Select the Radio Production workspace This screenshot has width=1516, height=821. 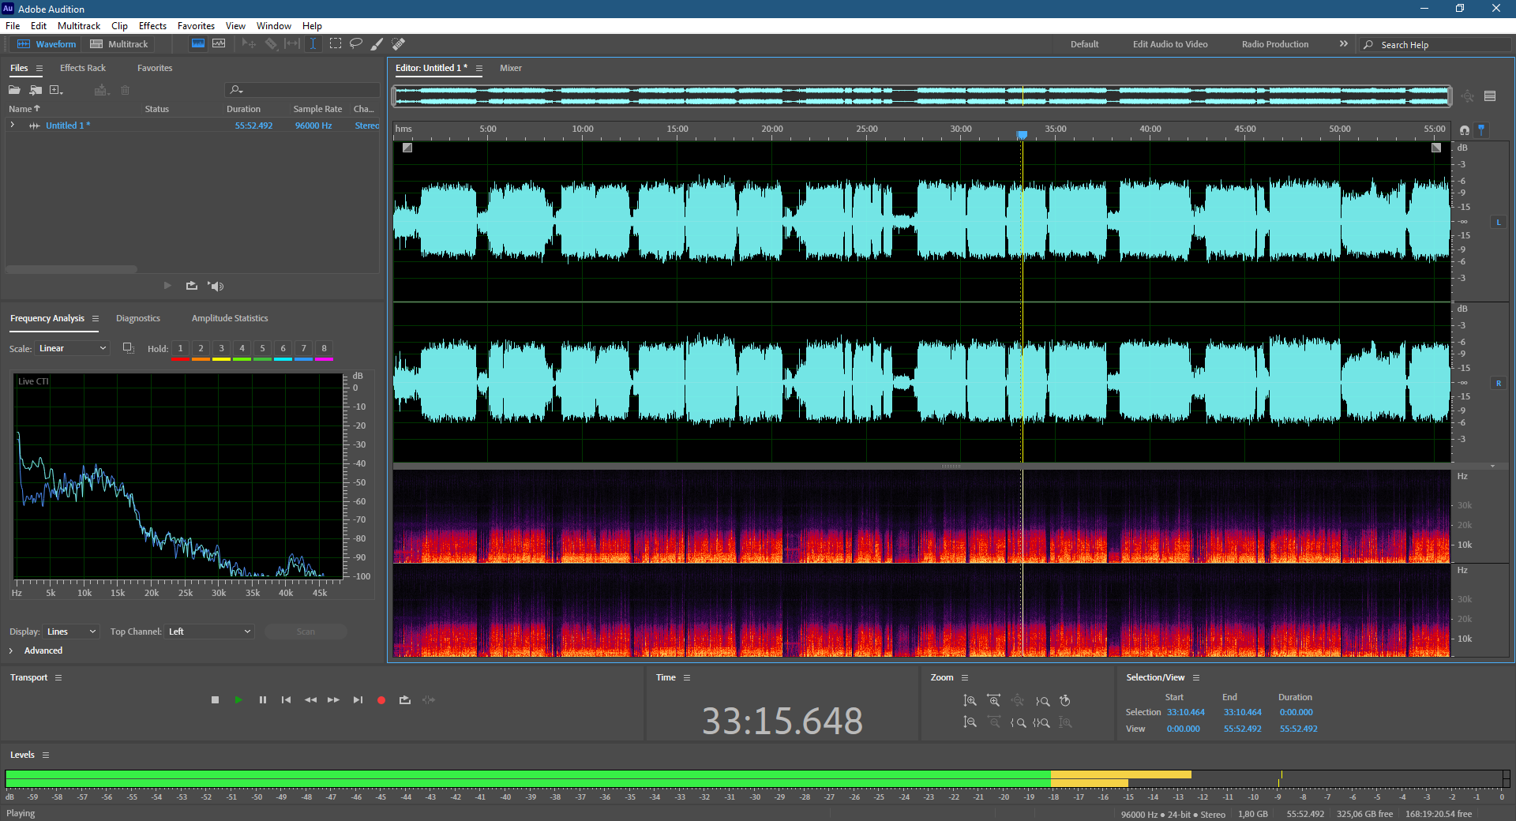pyautogui.click(x=1274, y=44)
